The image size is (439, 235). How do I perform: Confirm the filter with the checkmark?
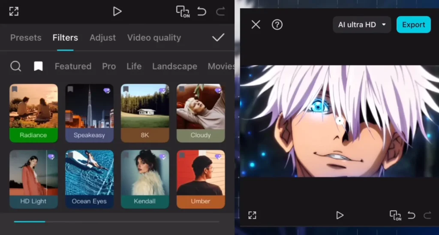[218, 38]
